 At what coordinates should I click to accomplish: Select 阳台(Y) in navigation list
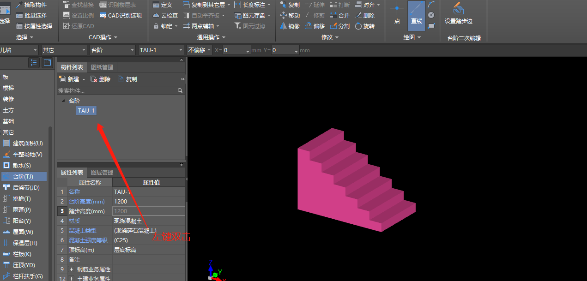pyautogui.click(x=24, y=221)
